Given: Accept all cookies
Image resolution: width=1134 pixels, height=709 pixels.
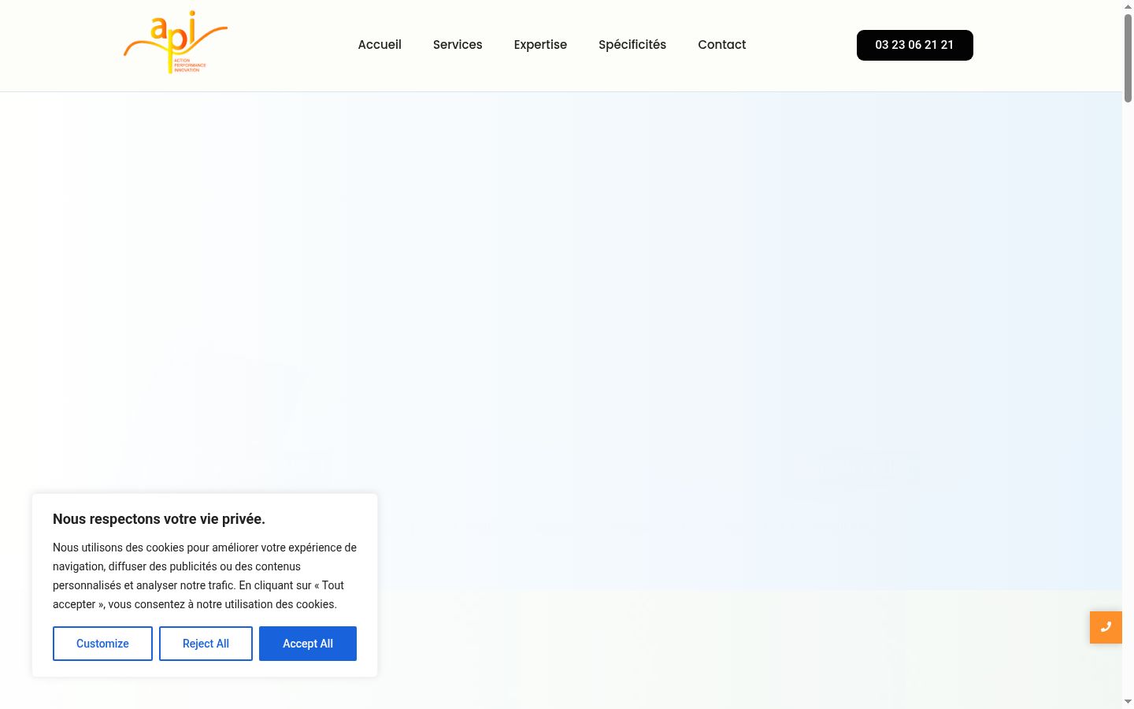Looking at the screenshot, I should click(x=308, y=644).
